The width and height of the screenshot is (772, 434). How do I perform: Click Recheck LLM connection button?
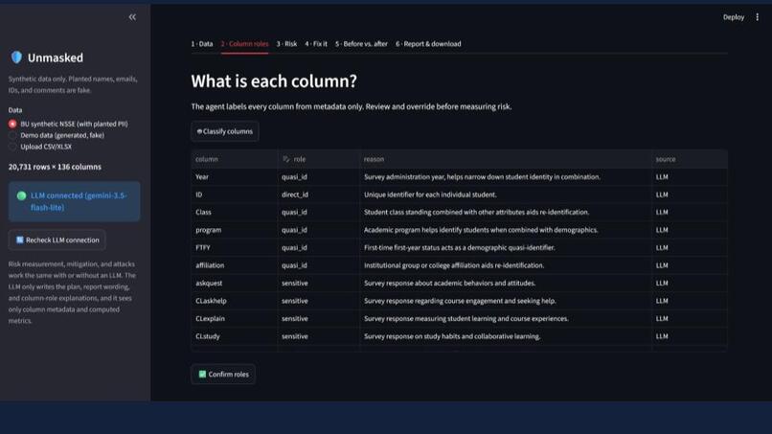point(57,240)
